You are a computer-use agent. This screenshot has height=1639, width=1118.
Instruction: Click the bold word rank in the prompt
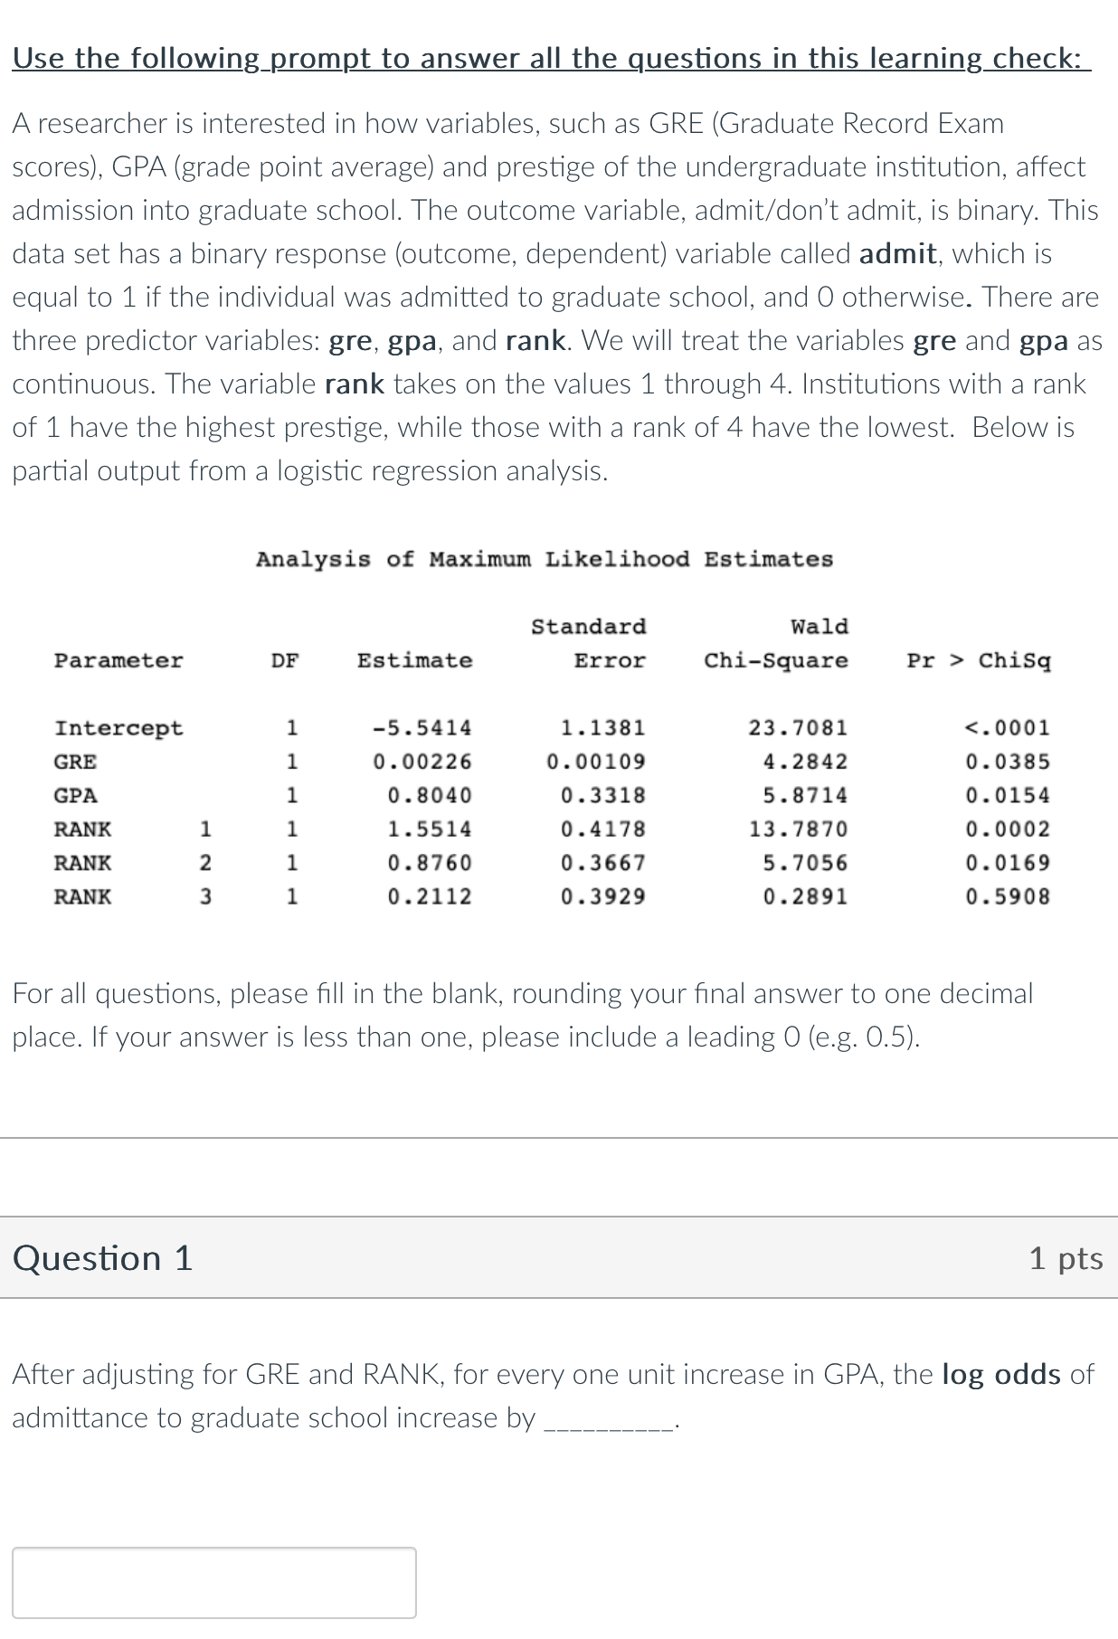pos(356,383)
